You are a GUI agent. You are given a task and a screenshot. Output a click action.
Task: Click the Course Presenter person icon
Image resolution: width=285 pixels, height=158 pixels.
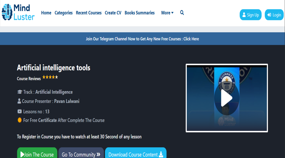(x=19, y=101)
